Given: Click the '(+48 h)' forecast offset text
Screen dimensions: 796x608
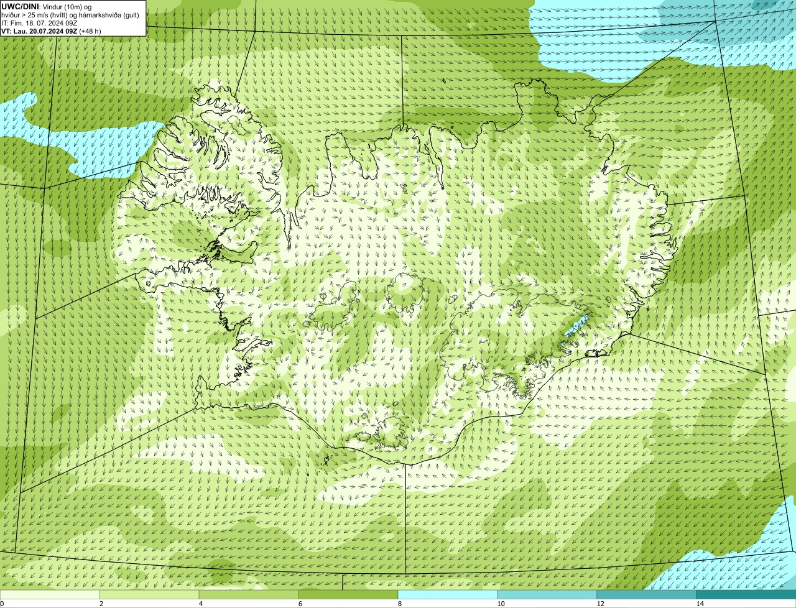Looking at the screenshot, I should [90, 31].
